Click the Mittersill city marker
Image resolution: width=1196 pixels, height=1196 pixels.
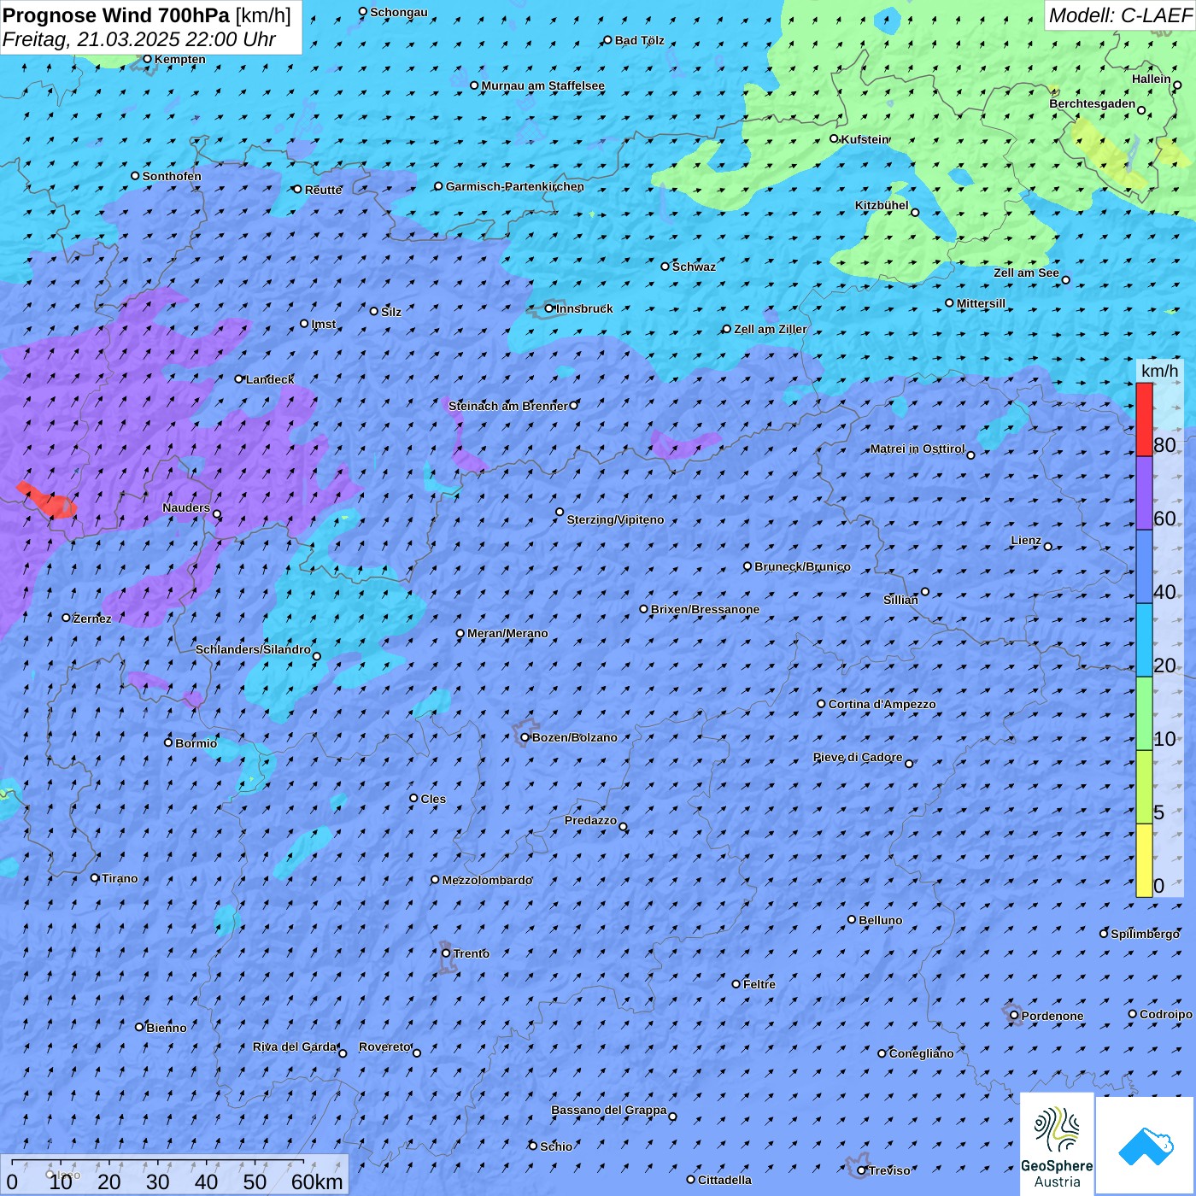tap(949, 303)
